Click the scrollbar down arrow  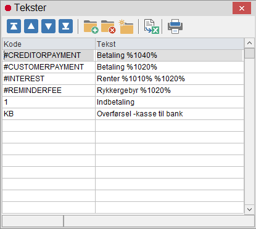pyautogui.click(x=250, y=209)
